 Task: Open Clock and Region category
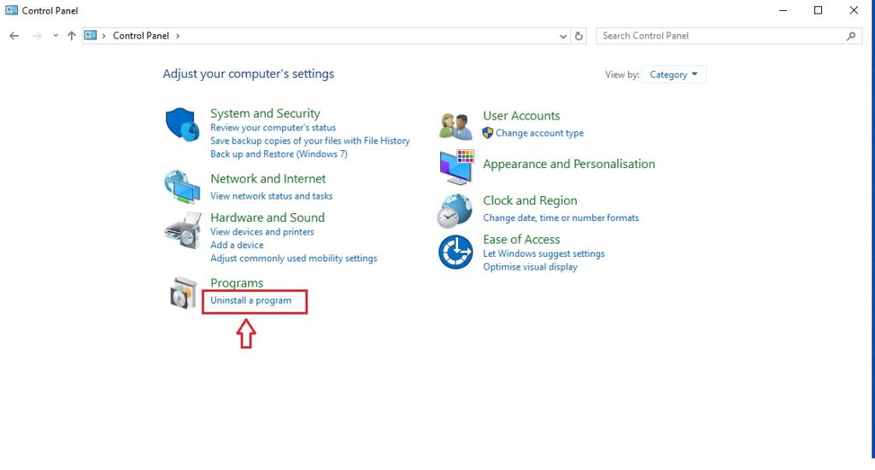(530, 200)
